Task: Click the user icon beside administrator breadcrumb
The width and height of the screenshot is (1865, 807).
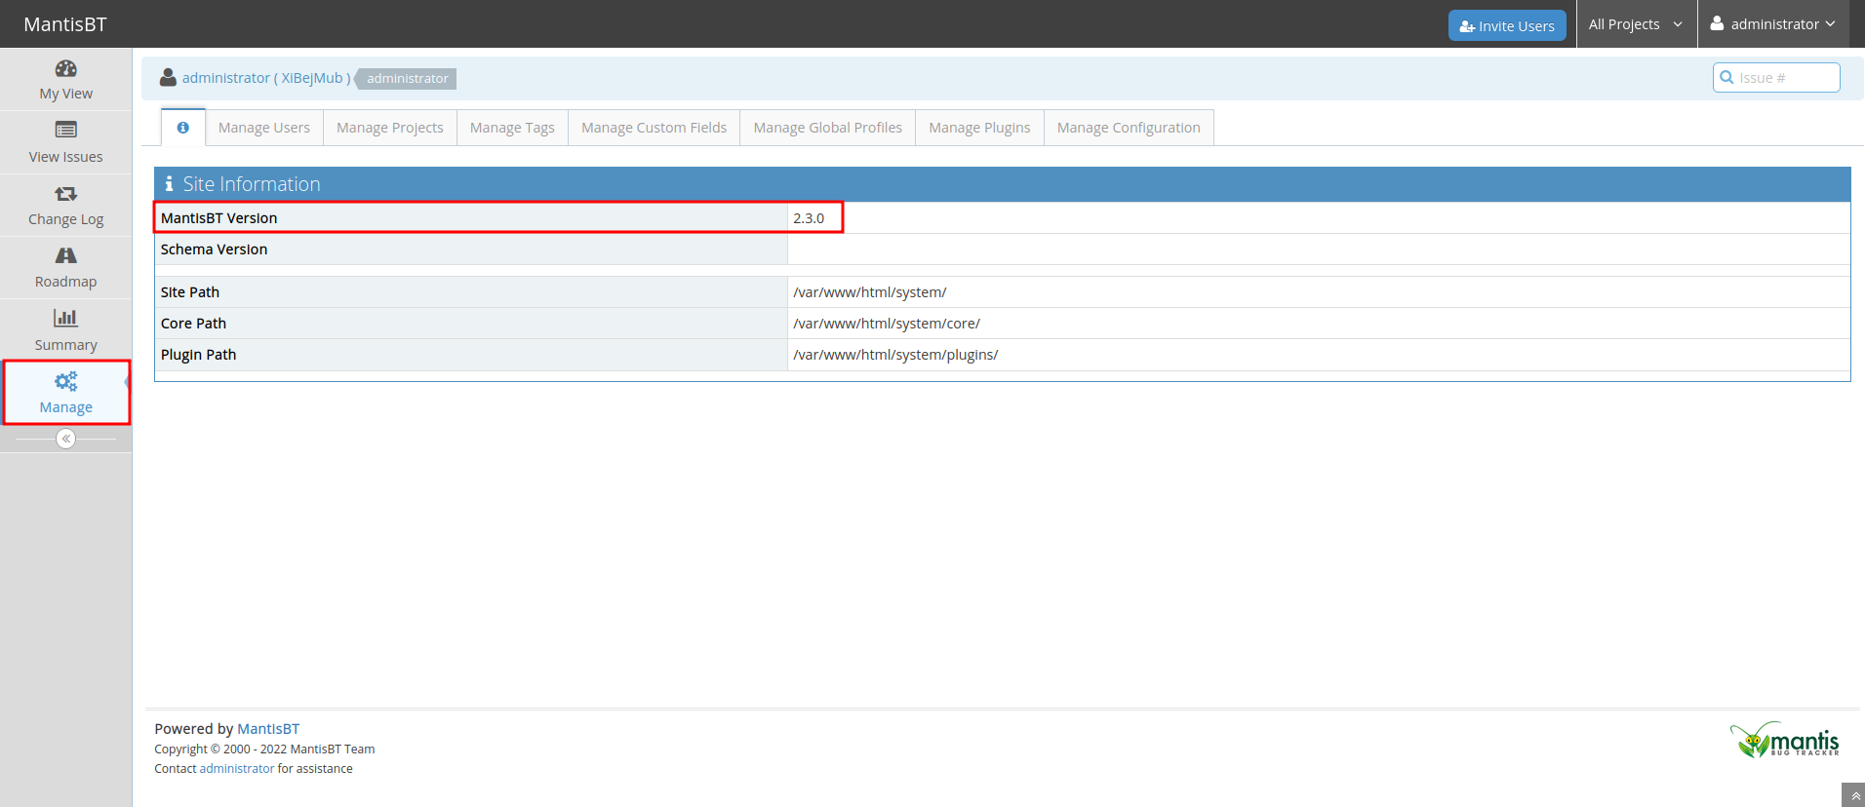Action: 168,78
